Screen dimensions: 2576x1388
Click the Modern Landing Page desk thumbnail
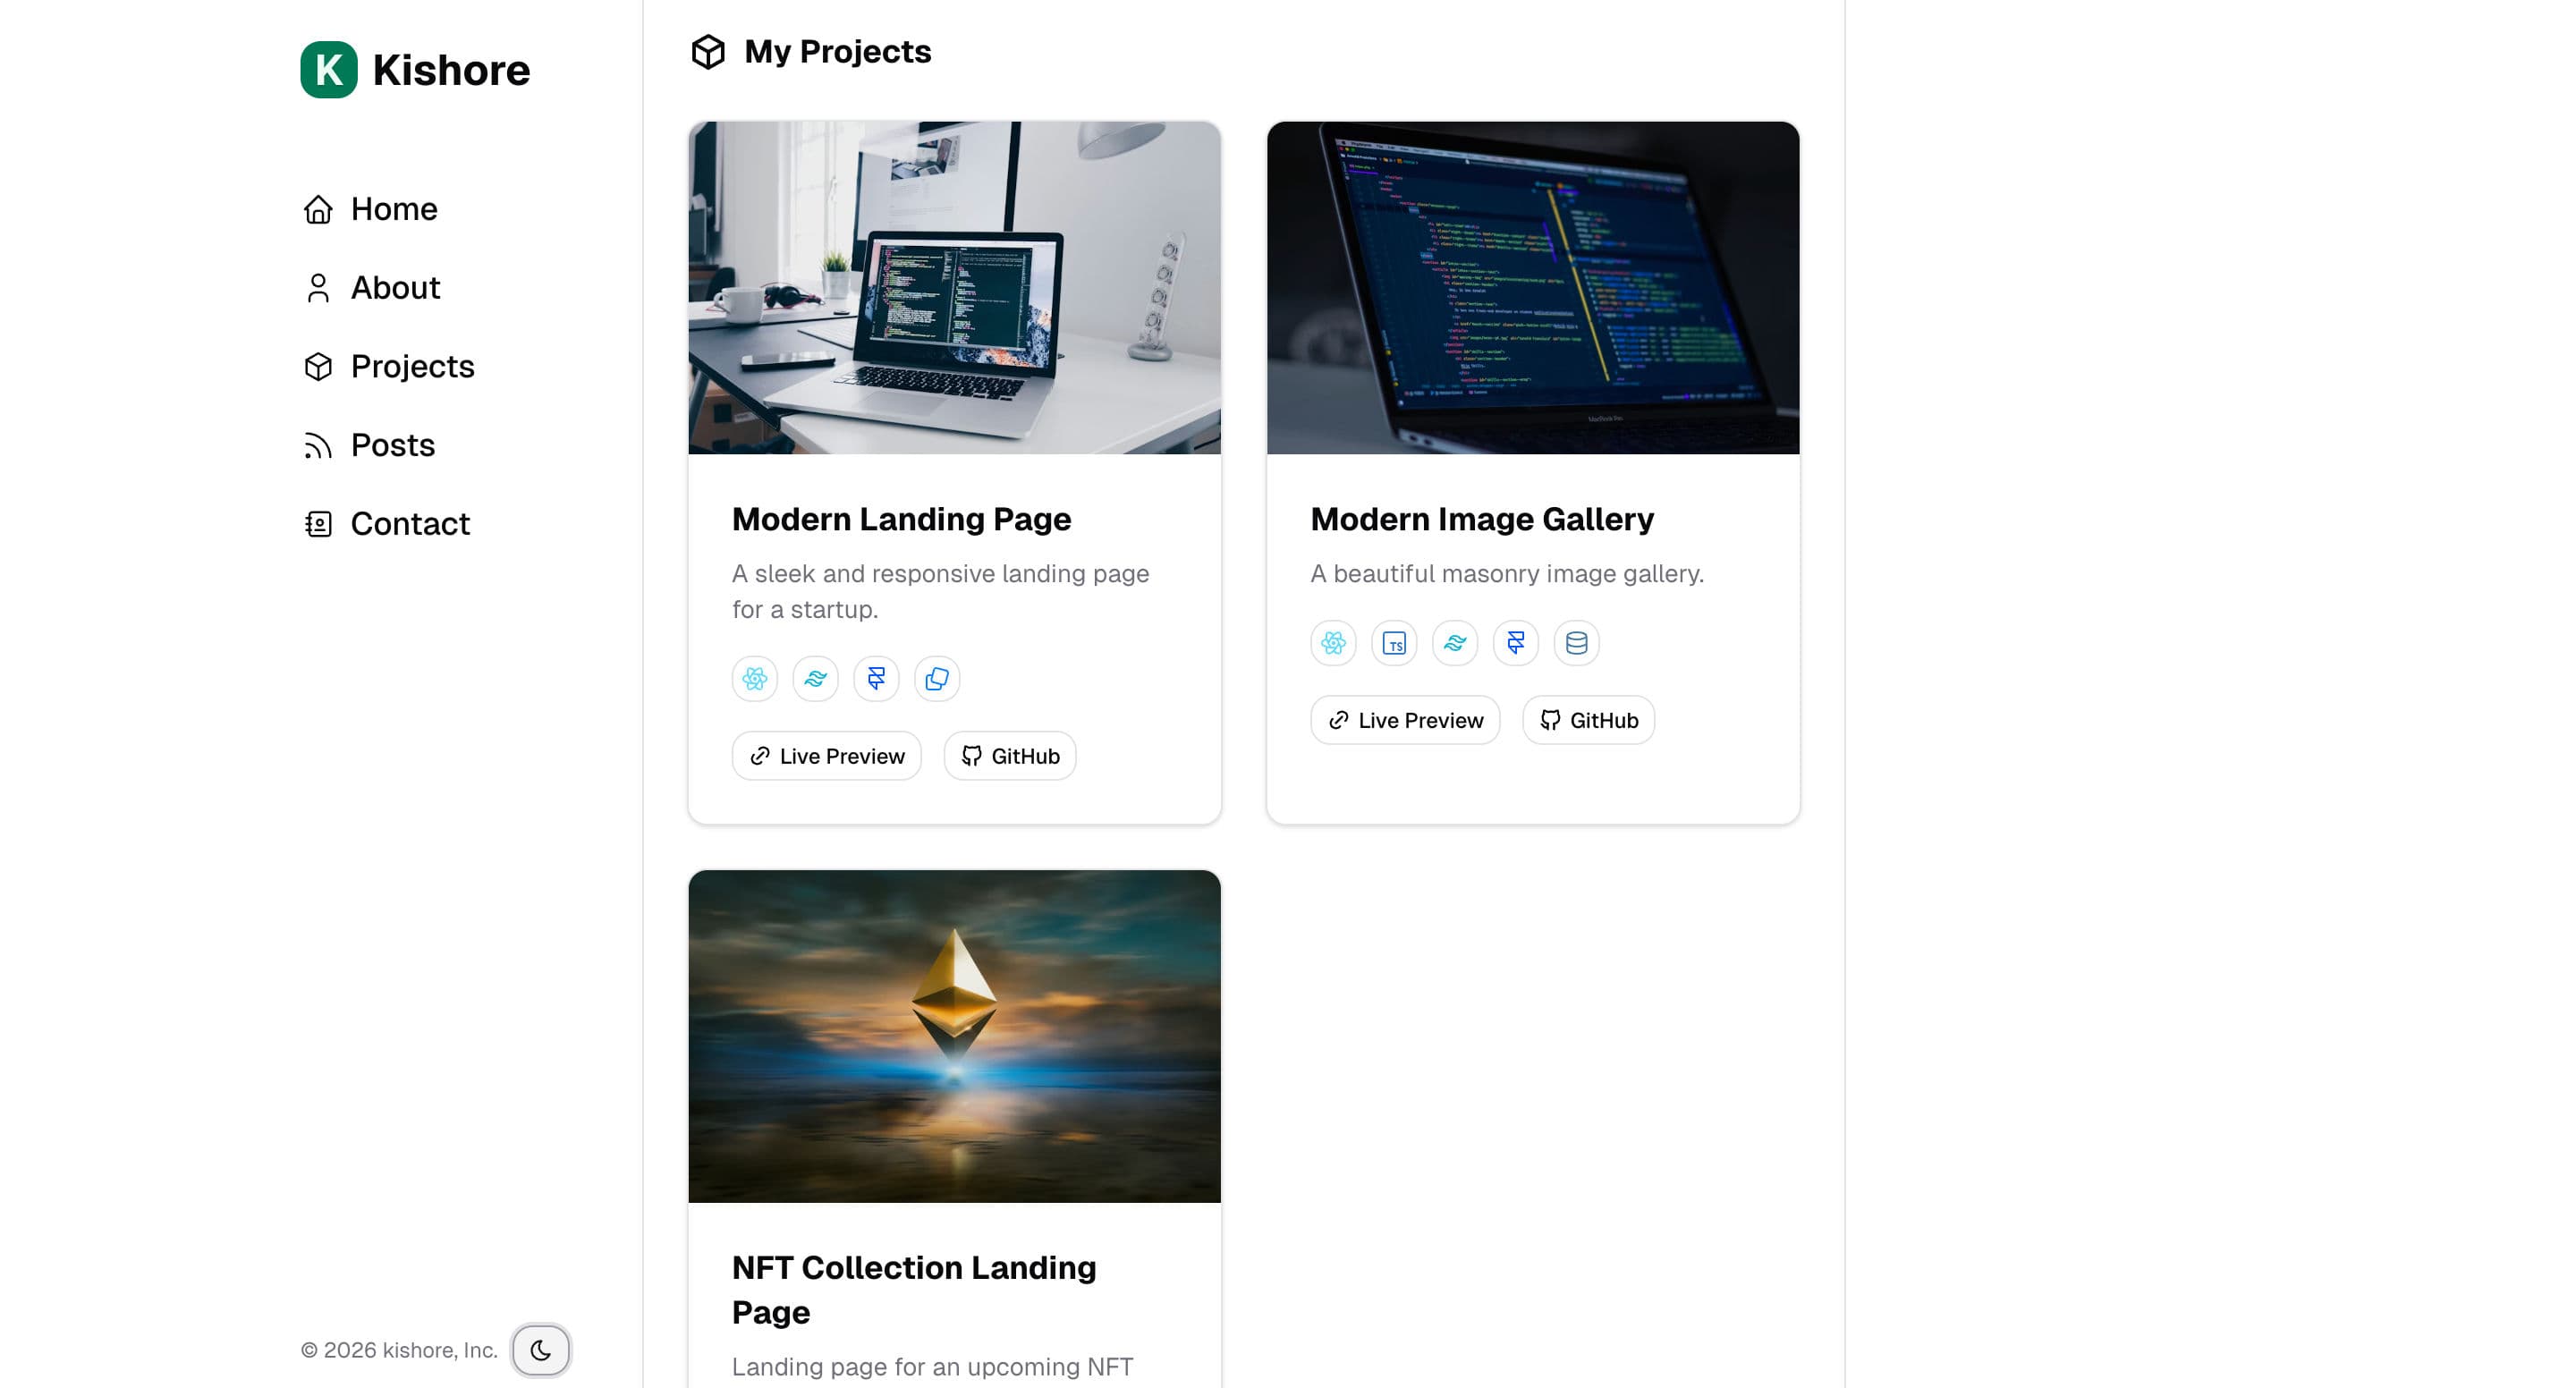pyautogui.click(x=953, y=288)
